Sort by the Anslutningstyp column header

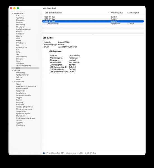(x=117, y=13)
